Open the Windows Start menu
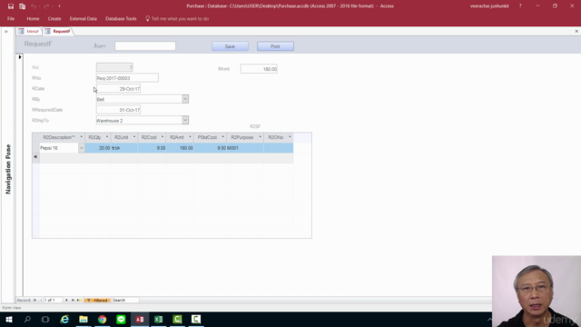Image resolution: width=581 pixels, height=327 pixels. [9, 319]
